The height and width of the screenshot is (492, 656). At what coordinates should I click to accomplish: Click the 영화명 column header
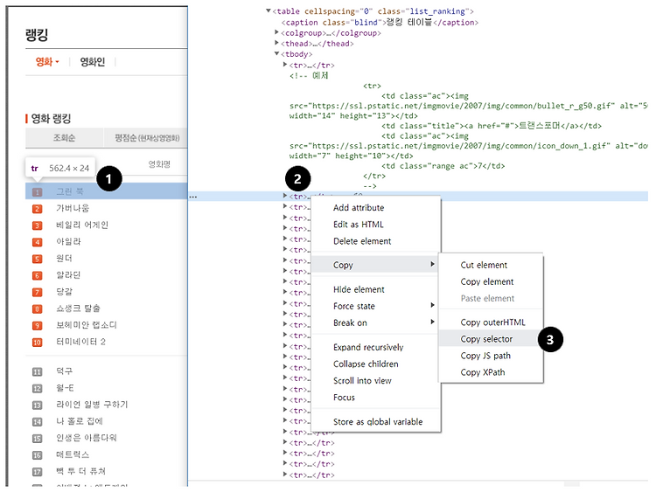click(159, 164)
